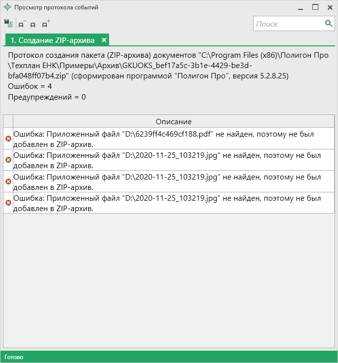Click the error icon beside the 6239ff4c469cf188.pdf row

8,139
